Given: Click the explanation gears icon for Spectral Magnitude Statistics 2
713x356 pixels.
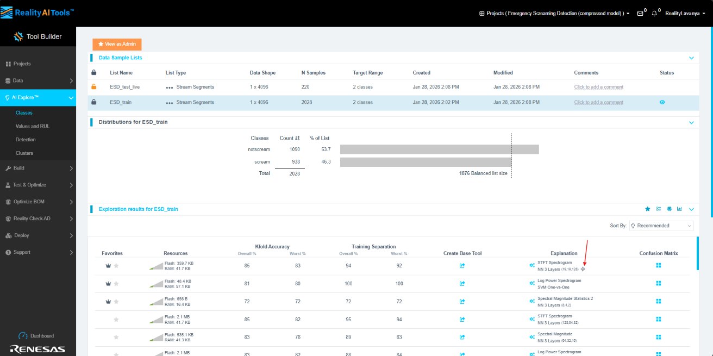Looking at the screenshot, I should click(532, 301).
